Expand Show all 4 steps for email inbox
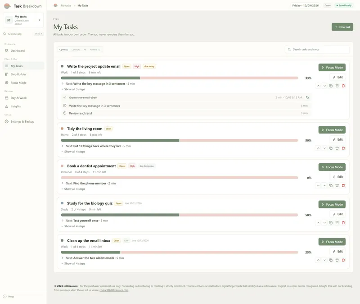This screenshot has height=304, width=360. click(73, 263)
